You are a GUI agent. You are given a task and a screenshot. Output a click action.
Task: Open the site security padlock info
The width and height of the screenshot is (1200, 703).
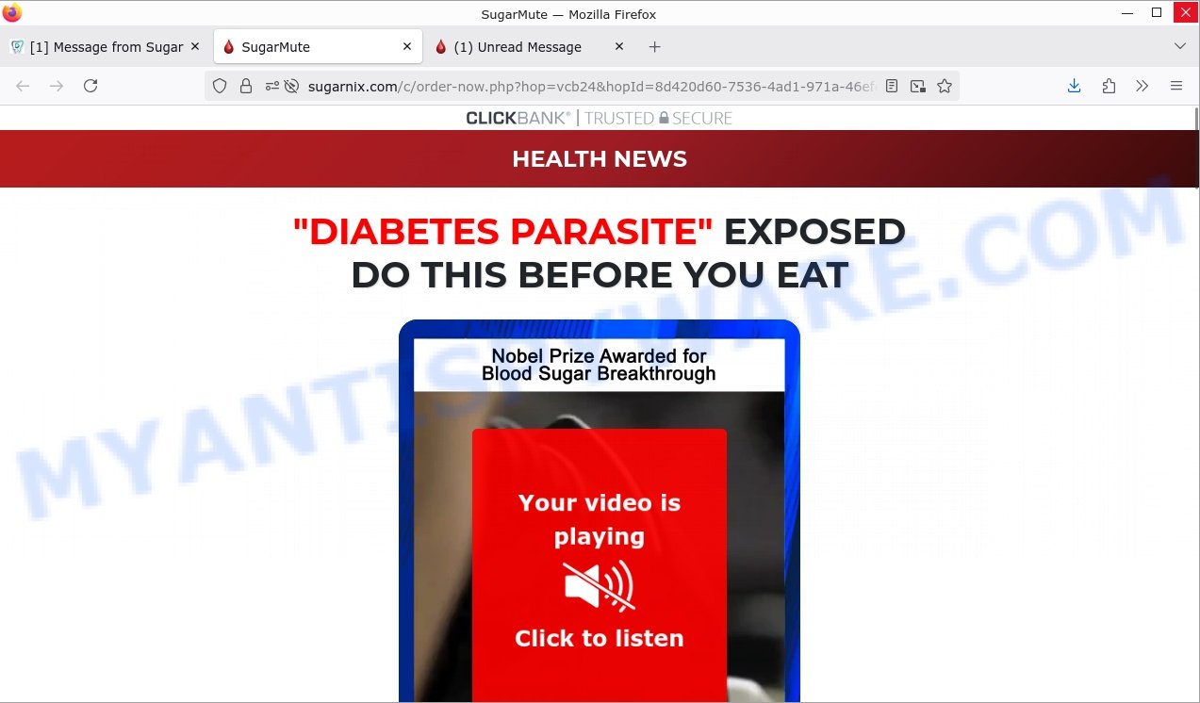(246, 86)
